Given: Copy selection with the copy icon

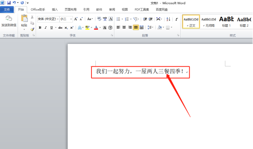Looking at the screenshot, I should click(x=32, y=23).
